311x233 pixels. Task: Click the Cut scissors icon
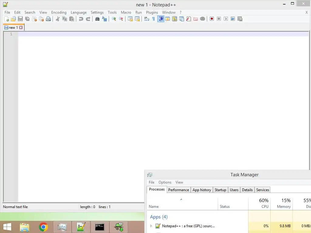click(58, 19)
